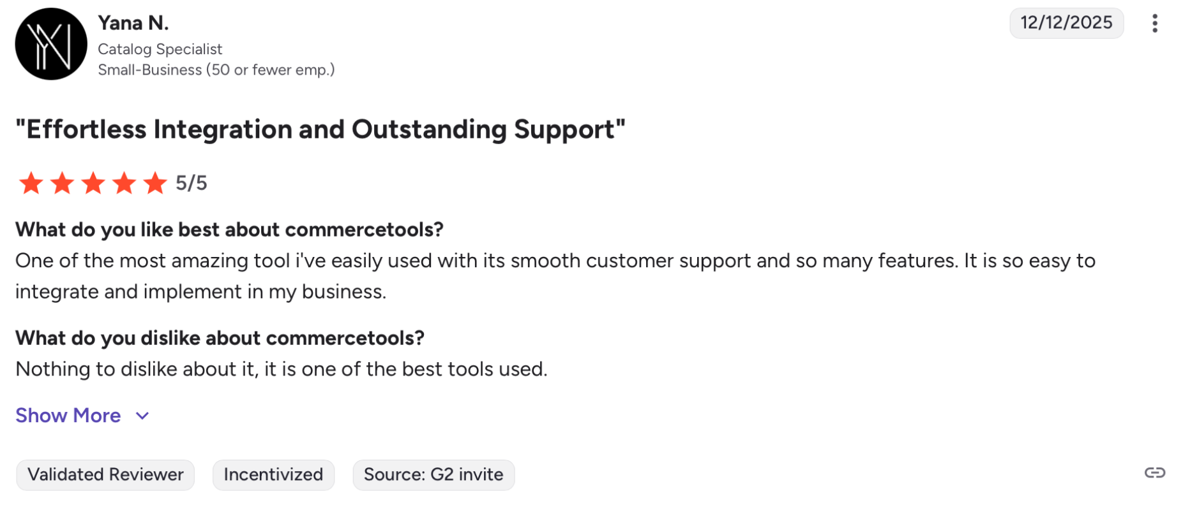Click the 5/5 rating score
The width and height of the screenshot is (1190, 519).
click(192, 184)
